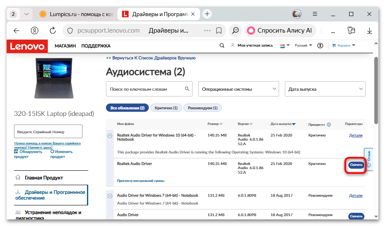Open the browser extensions icon
Screen dimensions: 385x226
click(x=351, y=31)
